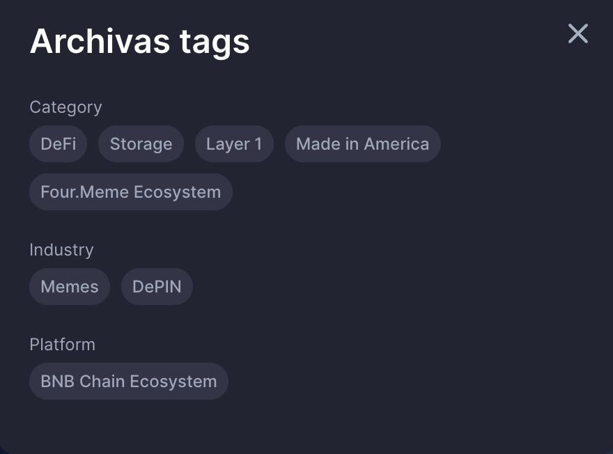View projects tagged DeFi
This screenshot has width=613, height=454.
tap(59, 144)
